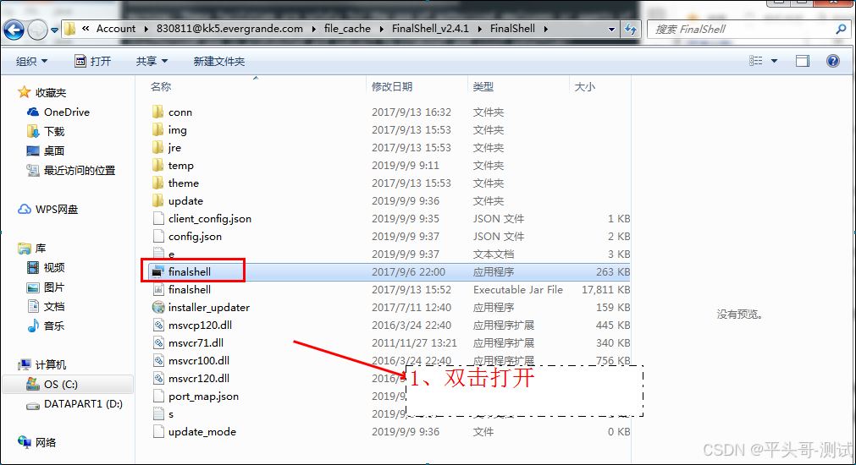Click the update folder icon
Screen dimensions: 856x465
(157, 200)
